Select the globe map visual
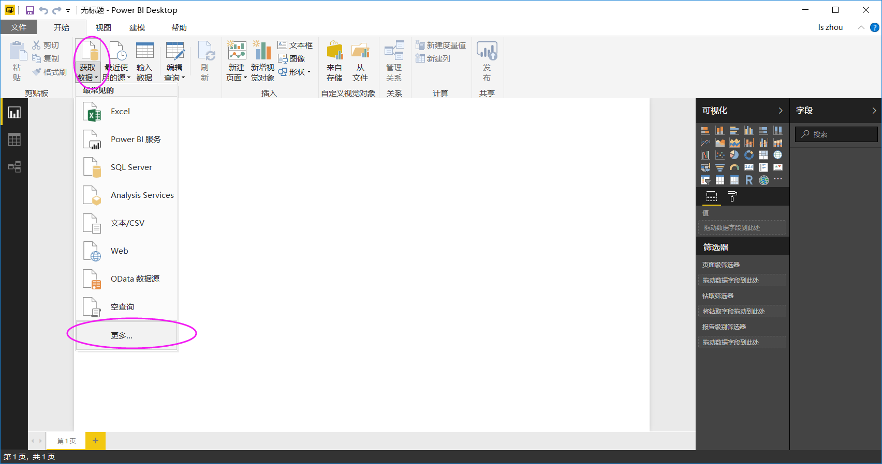Viewport: 882px width, 464px height. (777, 155)
